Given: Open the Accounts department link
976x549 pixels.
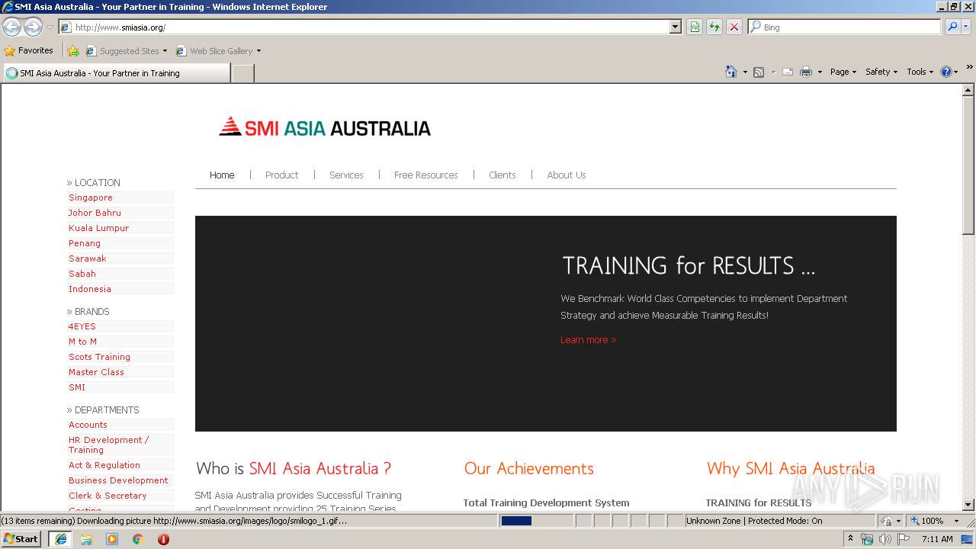Looking at the screenshot, I should coord(88,425).
